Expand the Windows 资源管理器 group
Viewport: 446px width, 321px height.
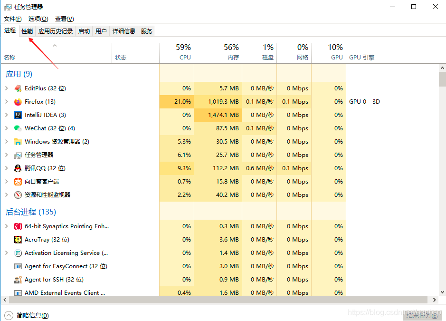(x=7, y=141)
